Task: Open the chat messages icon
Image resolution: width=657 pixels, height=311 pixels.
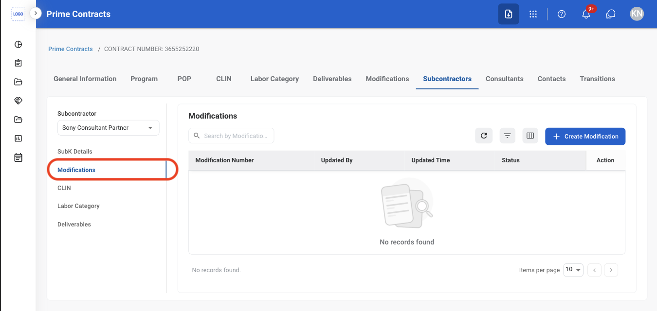Action: pyautogui.click(x=611, y=14)
